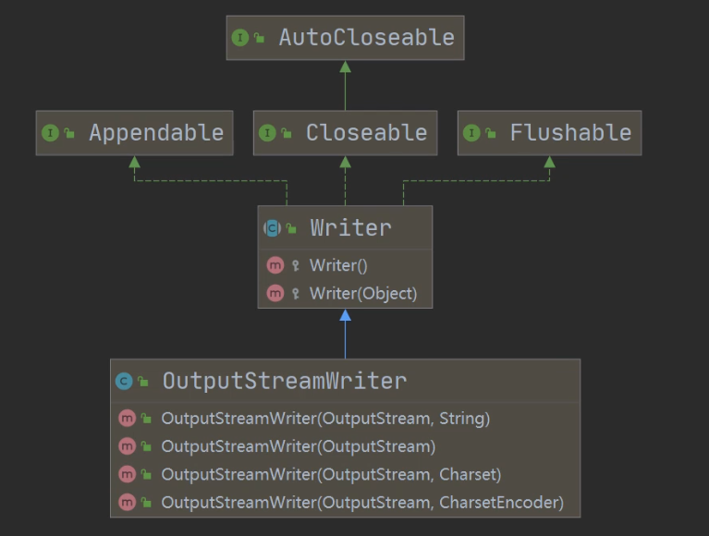Screen dimensions: 709x536
Task: Click the Writer(Object) method icon
Action: (x=275, y=294)
